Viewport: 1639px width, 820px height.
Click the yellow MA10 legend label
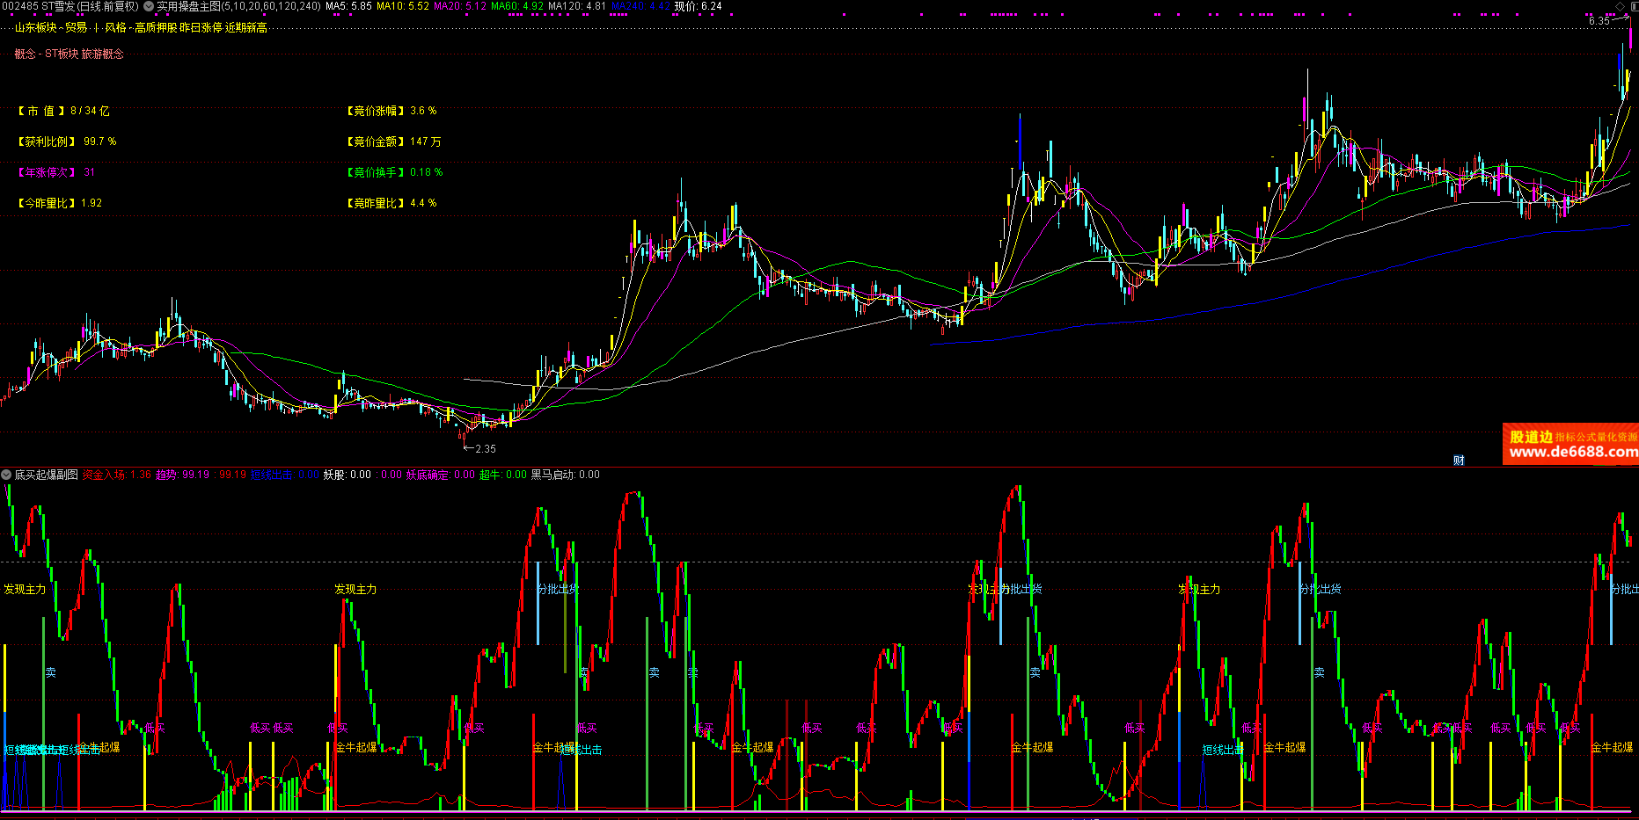click(403, 6)
